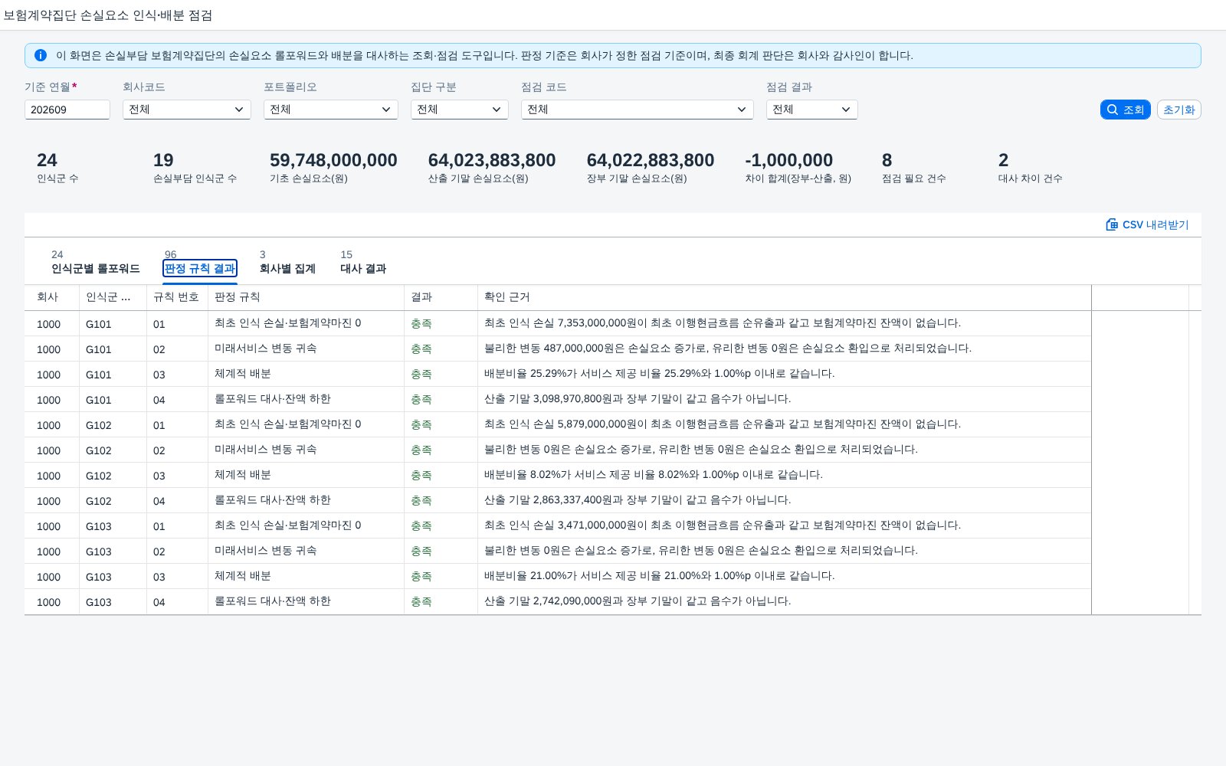Click the 최초 인식 손실 5,879,000,000원 explanation

[x=723, y=424]
